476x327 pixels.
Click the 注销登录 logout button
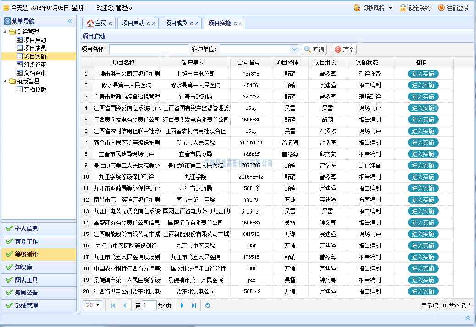tap(454, 8)
